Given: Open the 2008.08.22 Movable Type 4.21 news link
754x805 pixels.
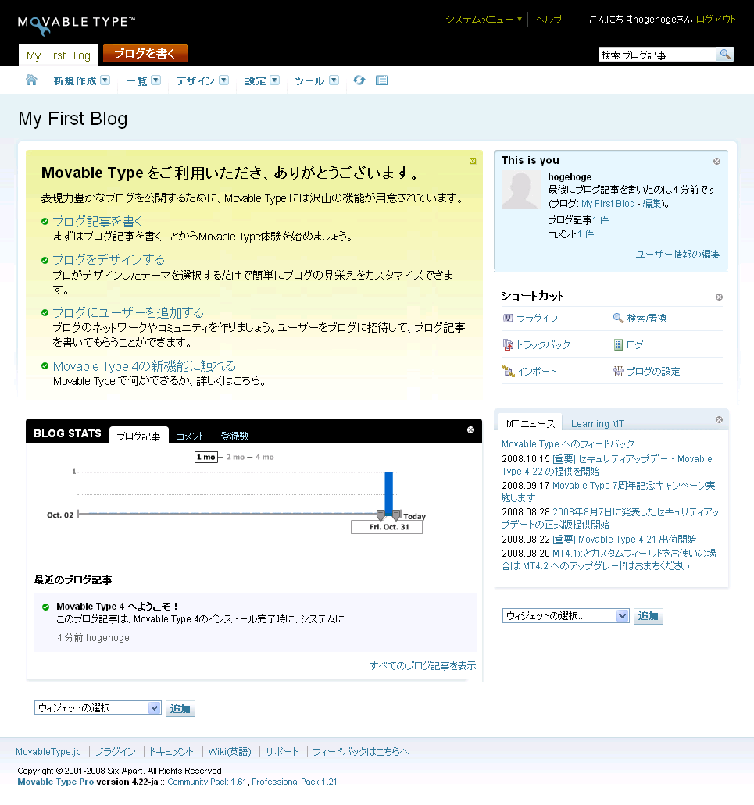Looking at the screenshot, I should click(x=624, y=540).
